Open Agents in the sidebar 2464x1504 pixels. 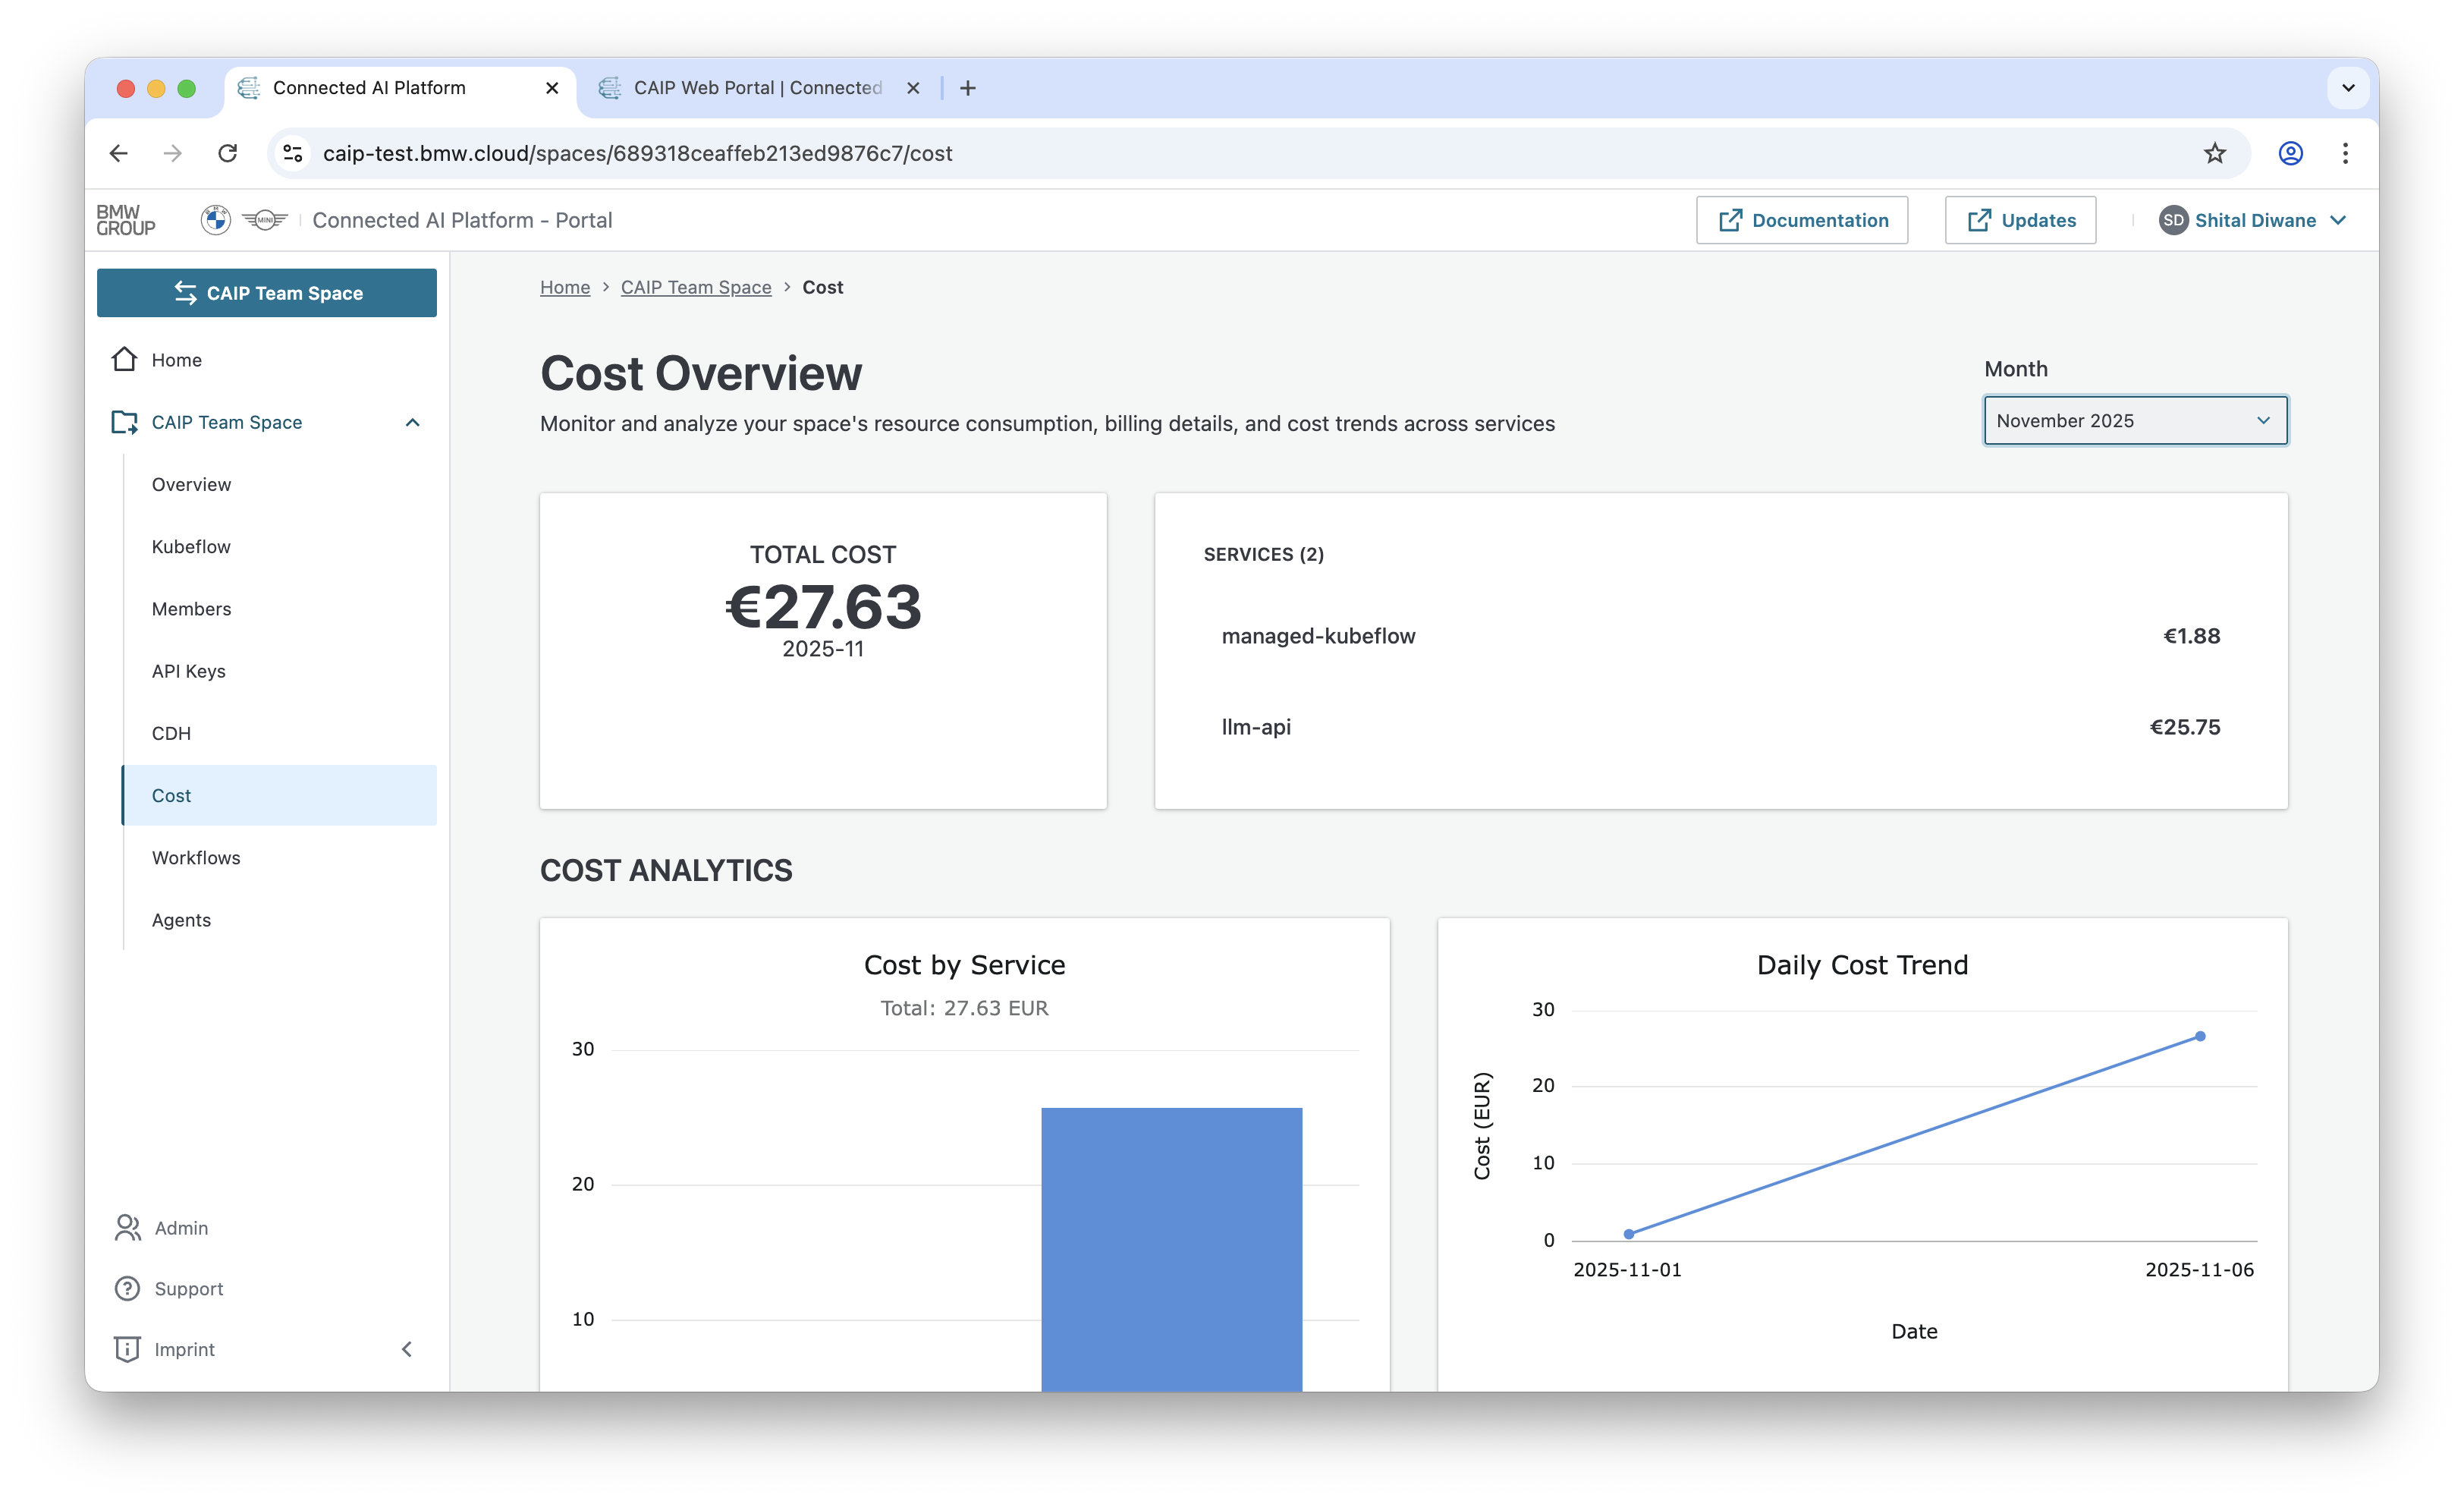coord(181,920)
